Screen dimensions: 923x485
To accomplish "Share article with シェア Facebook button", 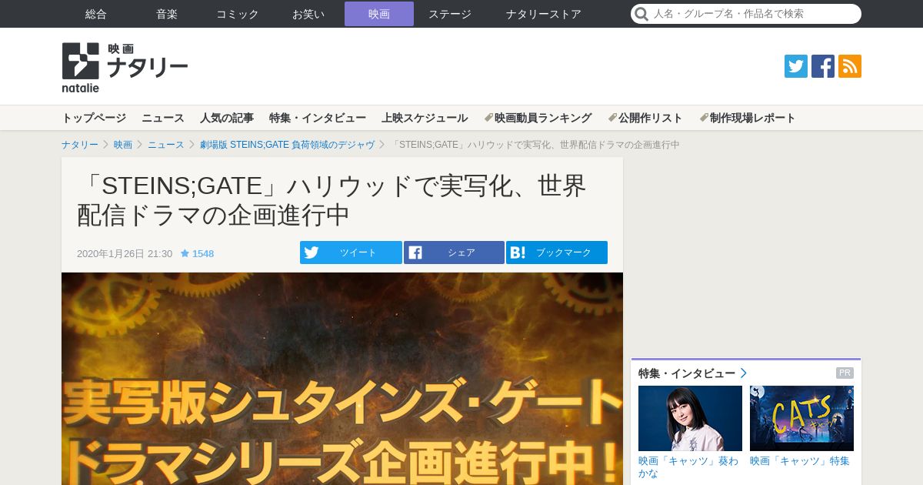I will pyautogui.click(x=454, y=253).
